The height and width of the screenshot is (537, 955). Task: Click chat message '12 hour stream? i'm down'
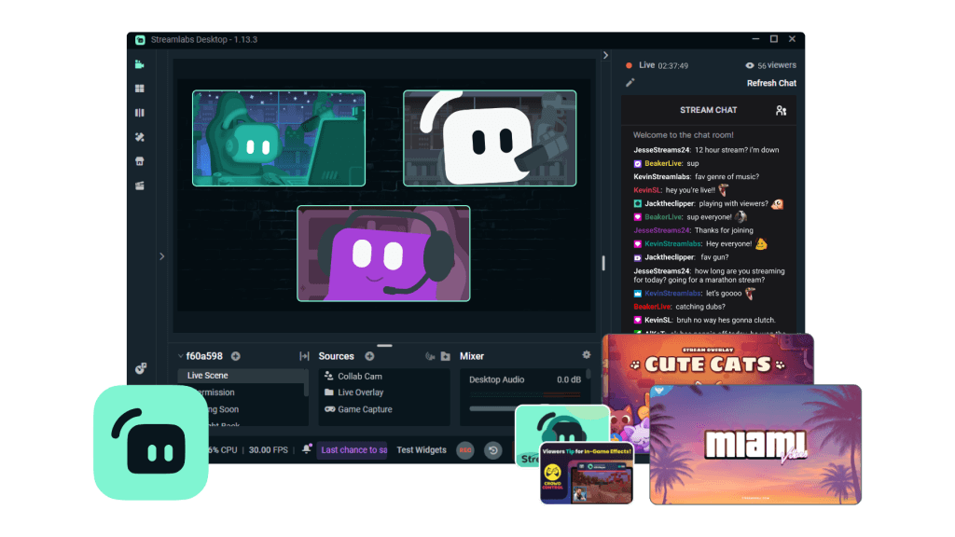point(737,150)
